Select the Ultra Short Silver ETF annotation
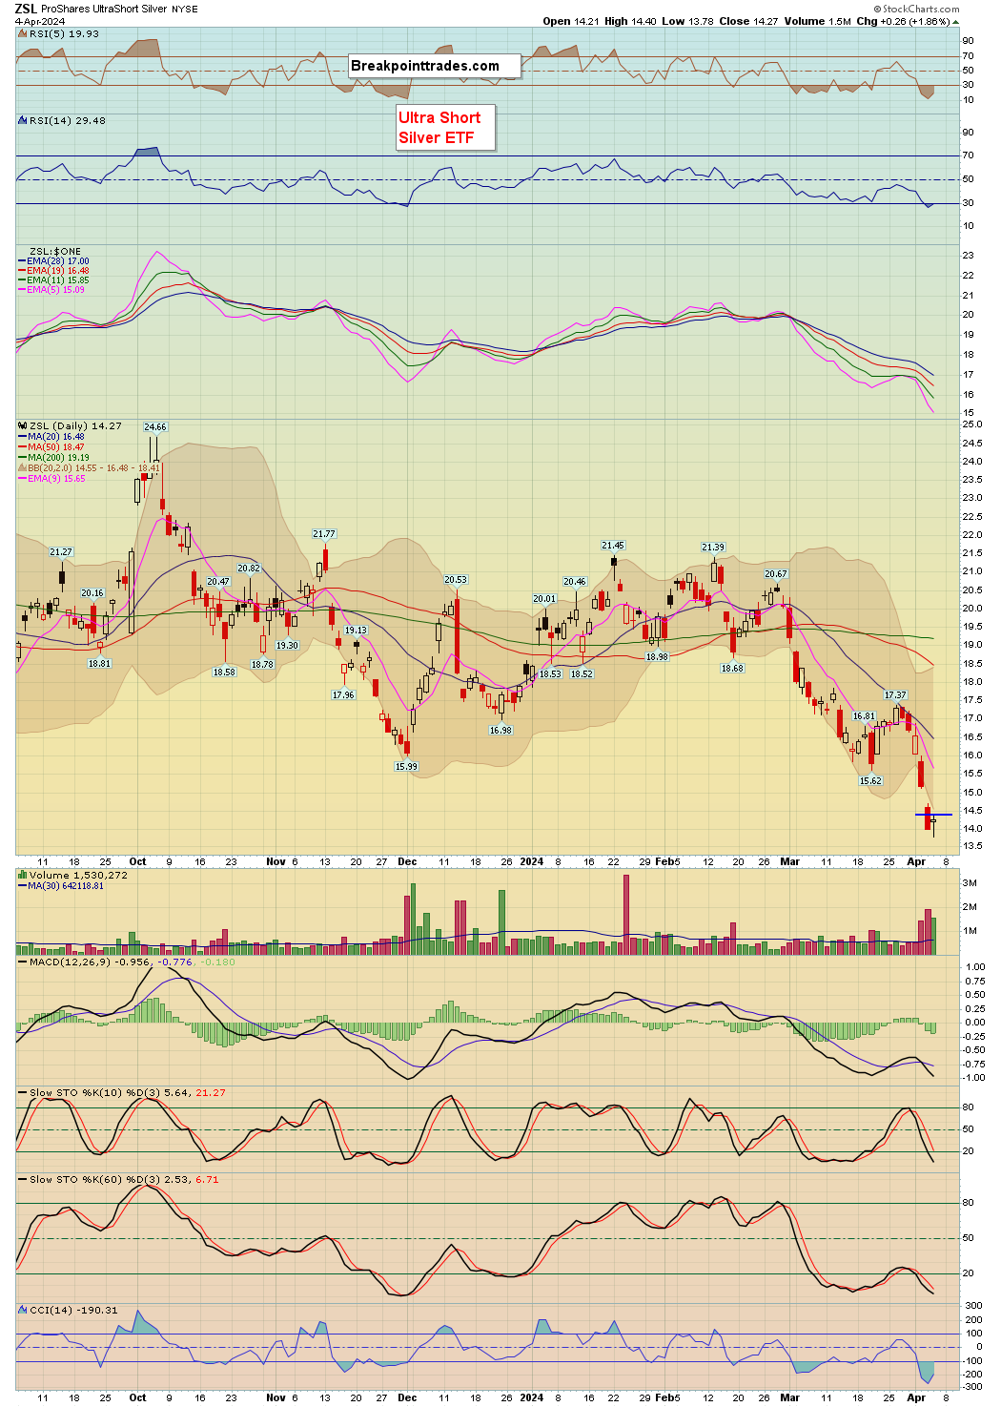This screenshot has height=1407, width=1001. pos(445,128)
